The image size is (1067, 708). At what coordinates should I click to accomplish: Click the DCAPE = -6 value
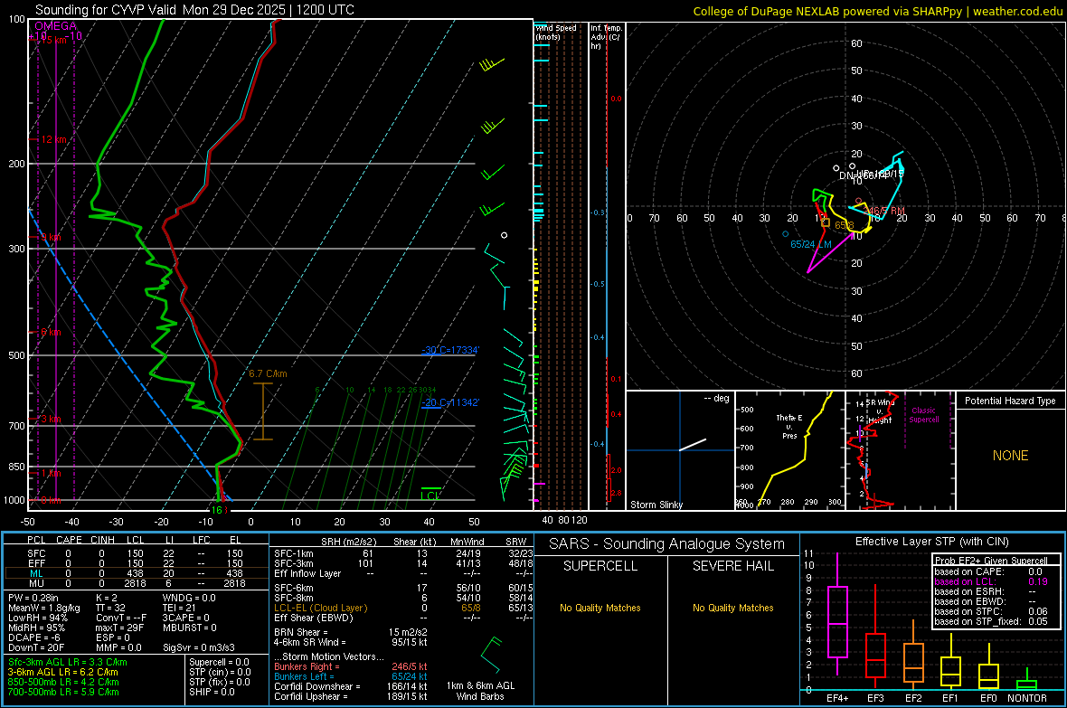pos(34,637)
